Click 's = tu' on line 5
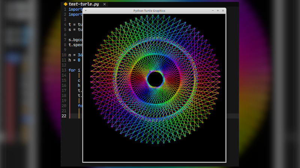 (x=75, y=29)
